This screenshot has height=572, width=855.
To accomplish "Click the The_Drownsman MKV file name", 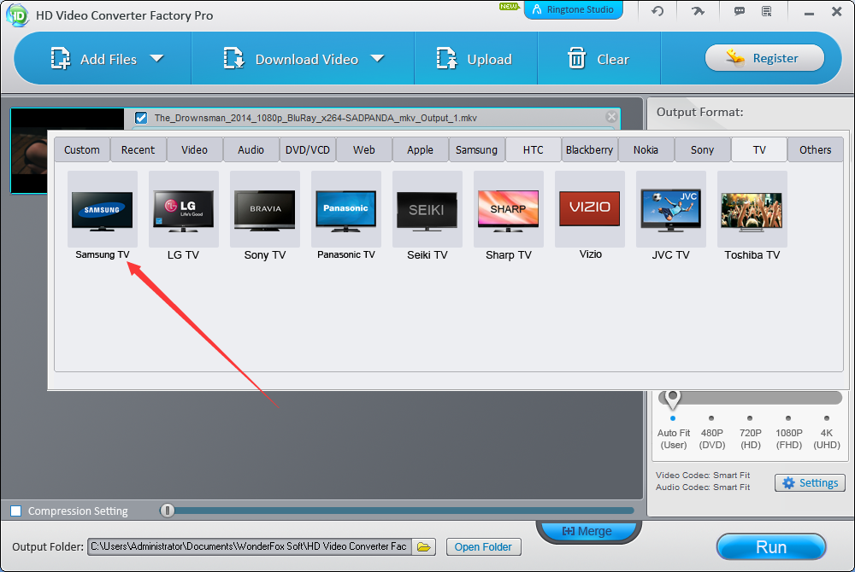I will coord(315,118).
